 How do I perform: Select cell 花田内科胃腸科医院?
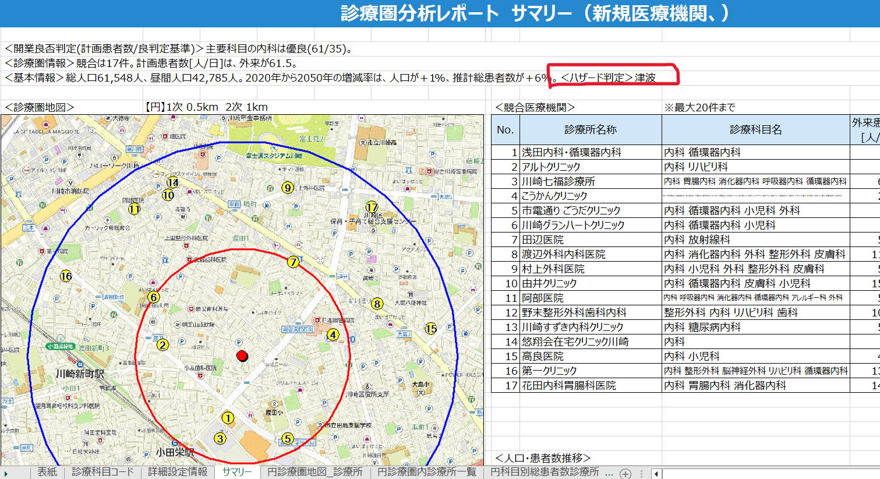(591, 385)
